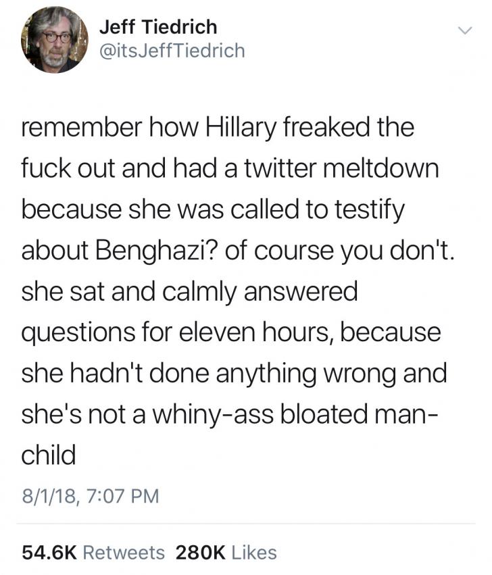Click the last word "child" of tweet

[x=48, y=457]
